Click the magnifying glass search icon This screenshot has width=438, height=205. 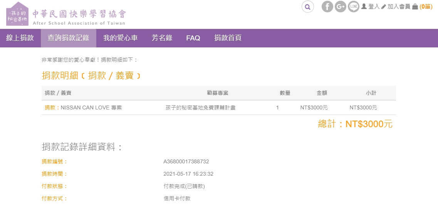click(x=307, y=7)
